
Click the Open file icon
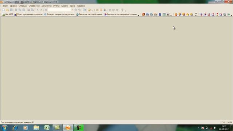pyautogui.click(x=7, y=10)
